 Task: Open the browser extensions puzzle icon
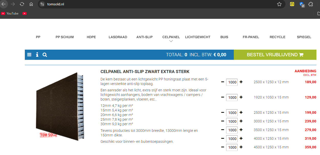click(x=311, y=4)
